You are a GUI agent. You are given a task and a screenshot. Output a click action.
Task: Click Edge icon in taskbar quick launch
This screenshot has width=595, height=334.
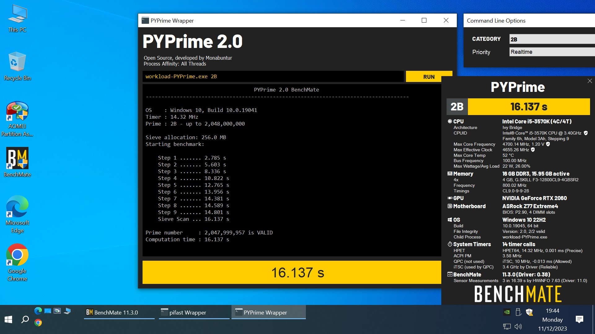click(38, 311)
